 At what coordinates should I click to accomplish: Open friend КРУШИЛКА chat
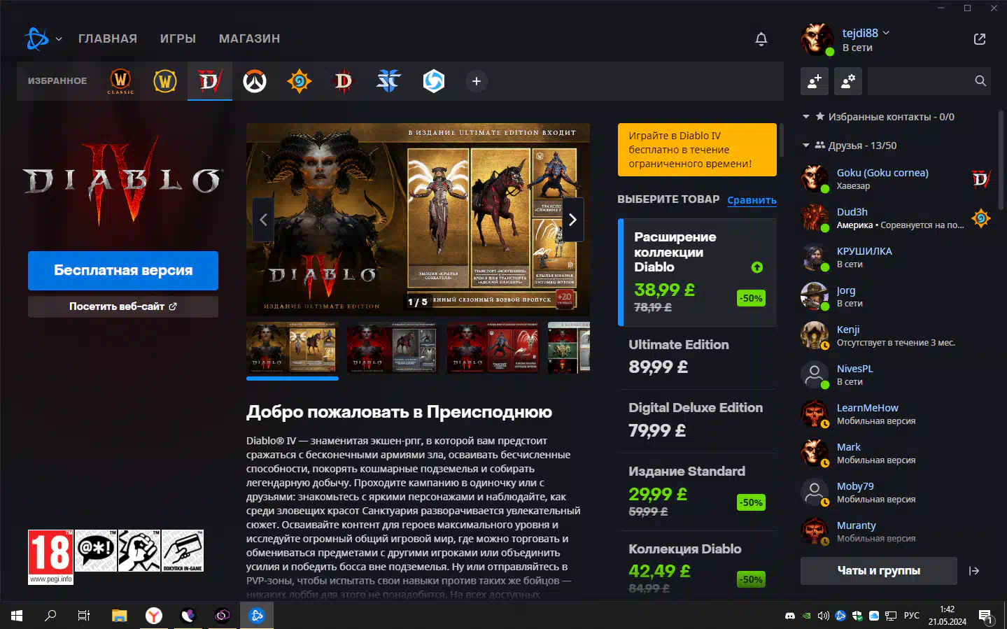pyautogui.click(x=897, y=257)
